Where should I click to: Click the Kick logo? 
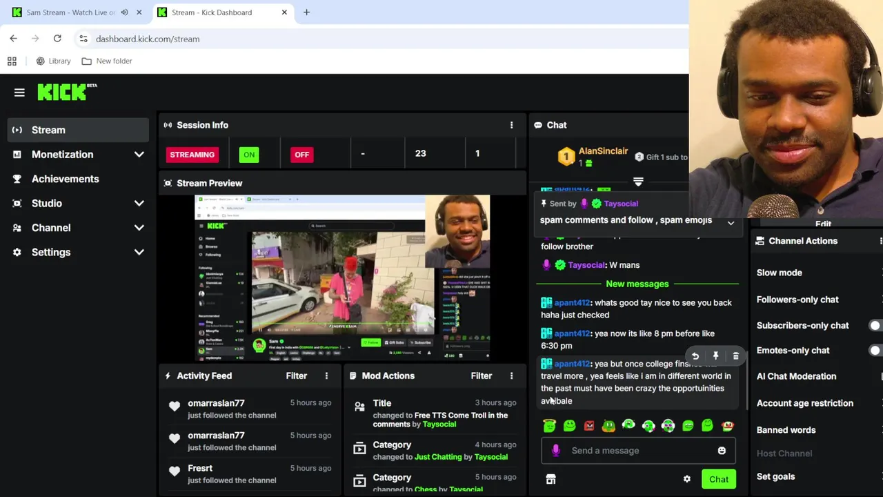coord(67,92)
